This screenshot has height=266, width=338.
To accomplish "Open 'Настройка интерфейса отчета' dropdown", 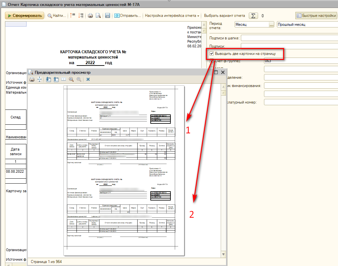I will tap(172, 16).
